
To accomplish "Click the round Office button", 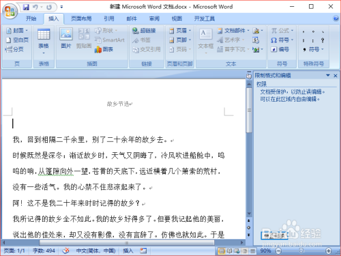I will pos(10,11).
